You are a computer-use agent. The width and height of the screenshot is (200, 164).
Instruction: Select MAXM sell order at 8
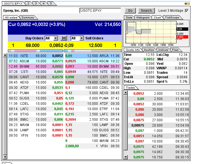(x=93, y=141)
